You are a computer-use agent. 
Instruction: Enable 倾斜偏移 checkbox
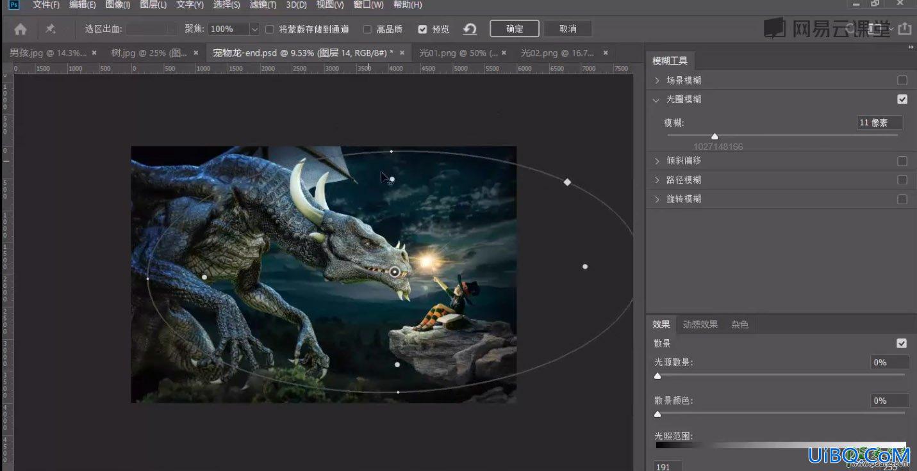902,161
